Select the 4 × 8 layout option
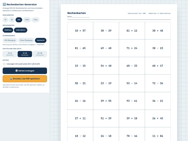The height and width of the screenshot is (141, 188). (x=25, y=54)
